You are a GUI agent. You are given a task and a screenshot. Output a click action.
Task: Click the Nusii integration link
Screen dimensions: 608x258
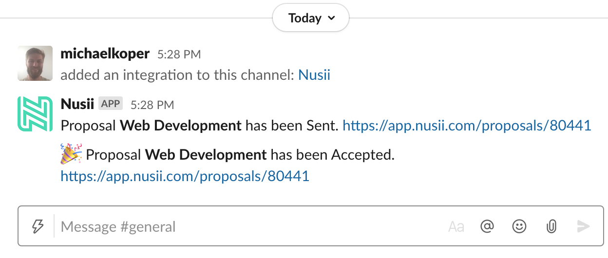pyautogui.click(x=314, y=75)
